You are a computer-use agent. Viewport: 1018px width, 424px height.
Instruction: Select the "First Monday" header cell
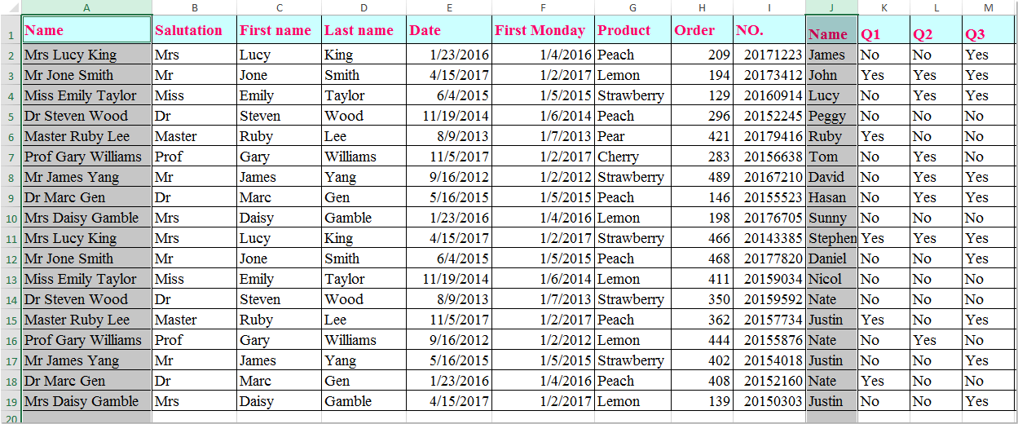(x=543, y=30)
